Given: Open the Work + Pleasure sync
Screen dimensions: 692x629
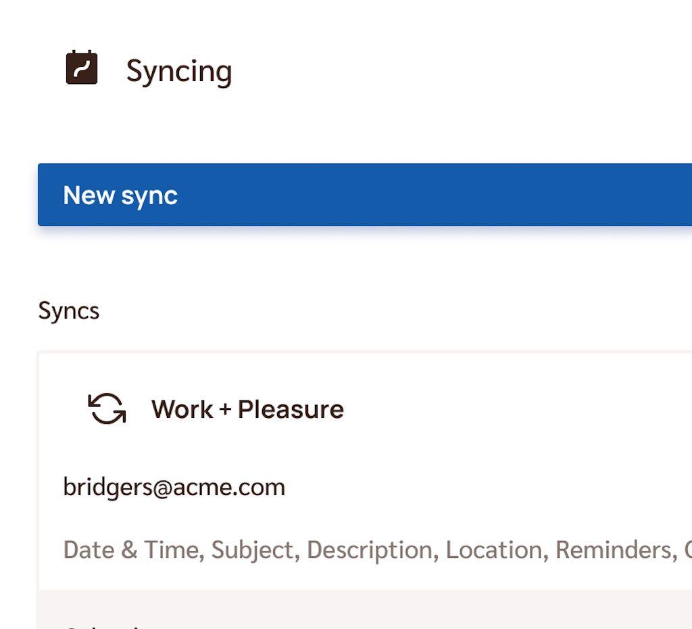Looking at the screenshot, I should point(247,409).
